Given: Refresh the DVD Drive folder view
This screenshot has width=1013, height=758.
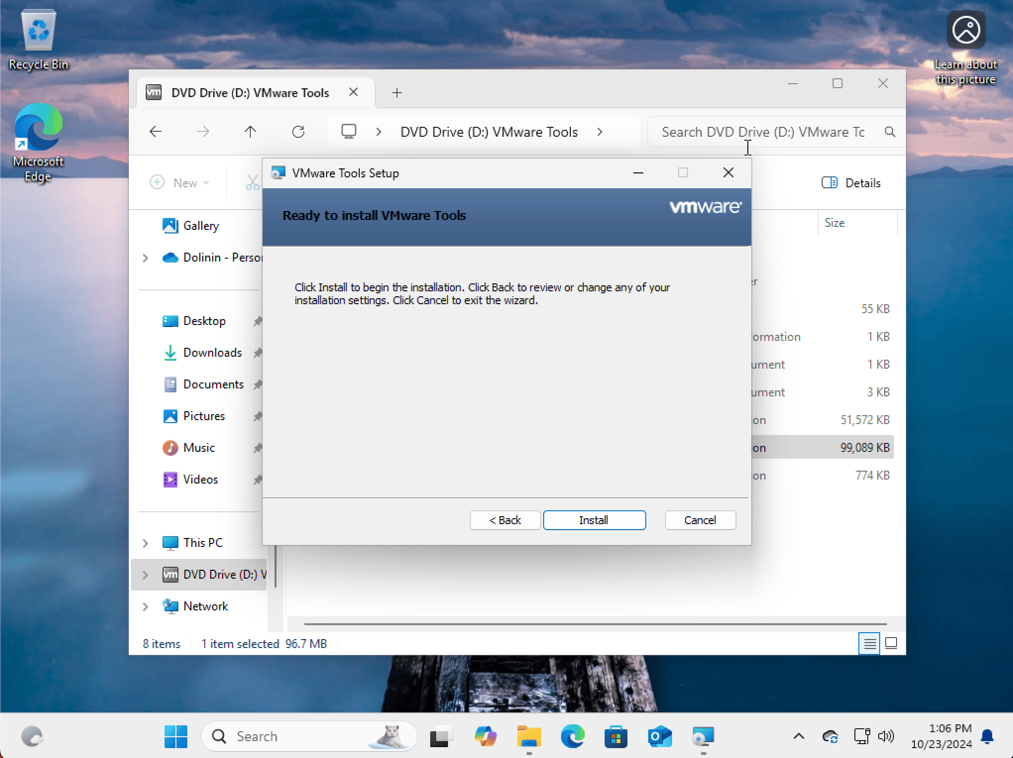Looking at the screenshot, I should click(298, 132).
